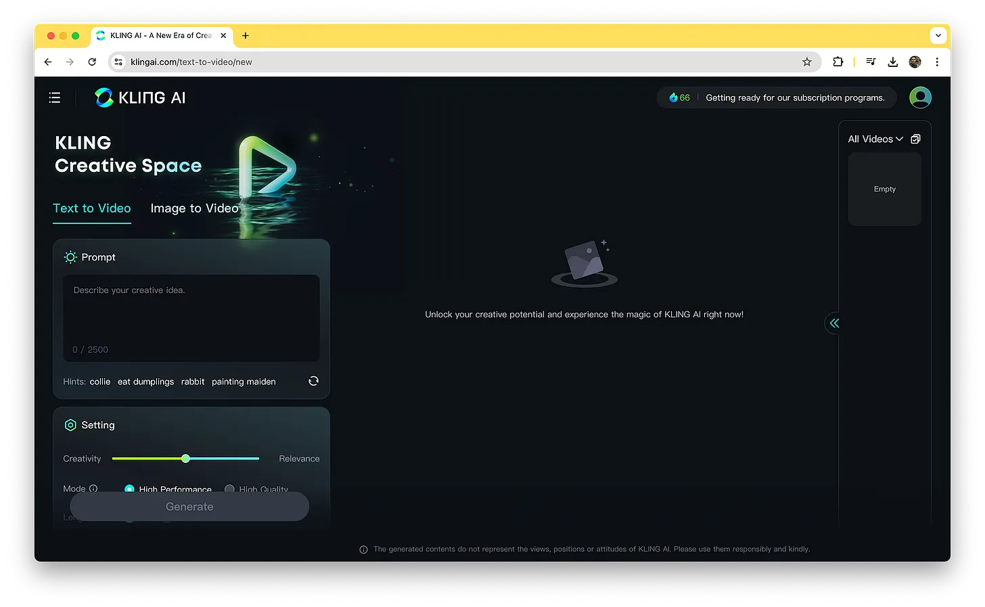985x607 pixels.
Task: Open the All Videos dropdown
Action: click(x=875, y=139)
